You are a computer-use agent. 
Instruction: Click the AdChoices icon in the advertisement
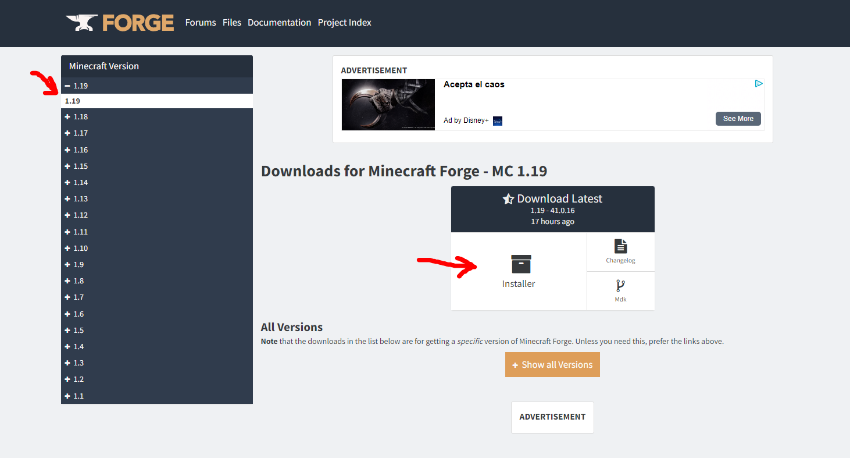click(759, 83)
